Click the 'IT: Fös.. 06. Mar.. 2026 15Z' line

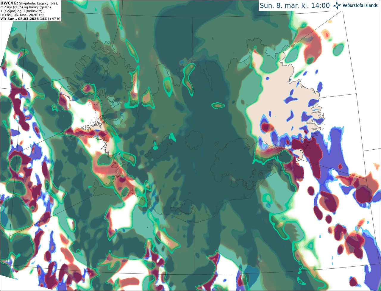tap(23, 15)
